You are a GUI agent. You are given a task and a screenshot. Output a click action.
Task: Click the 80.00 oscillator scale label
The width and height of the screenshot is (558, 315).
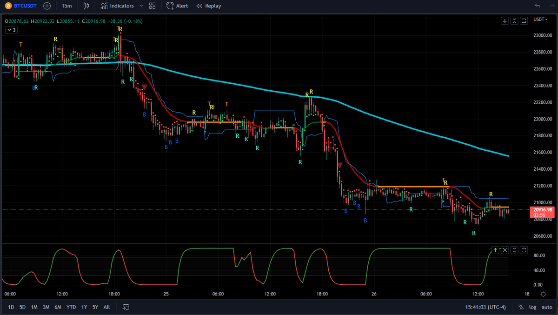coord(539,255)
